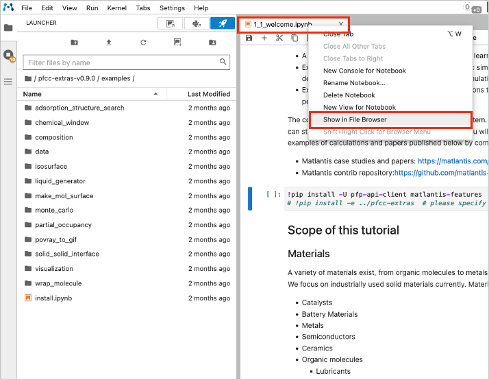Open the monte_carlo folder

coord(53,209)
